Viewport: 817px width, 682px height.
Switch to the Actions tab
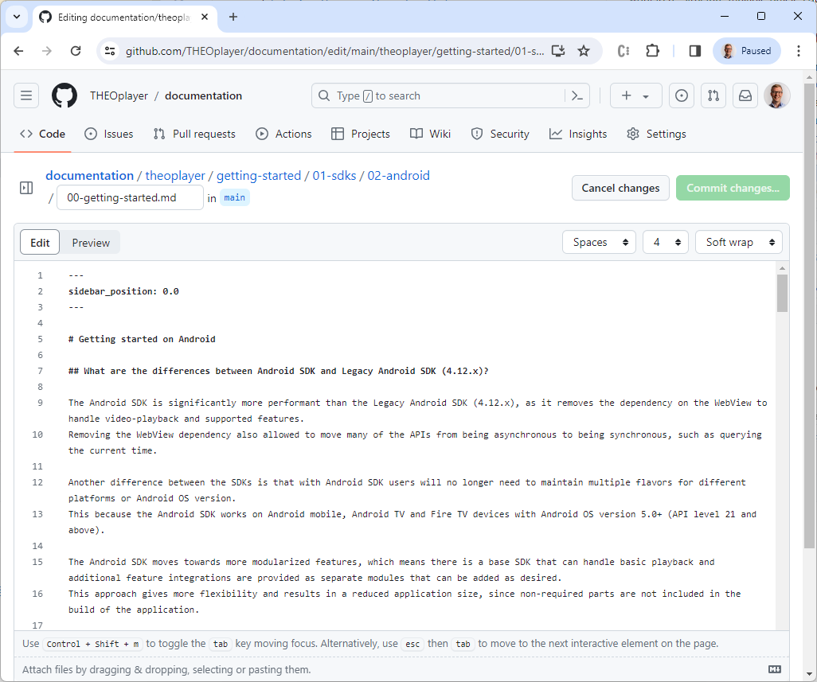tap(283, 134)
